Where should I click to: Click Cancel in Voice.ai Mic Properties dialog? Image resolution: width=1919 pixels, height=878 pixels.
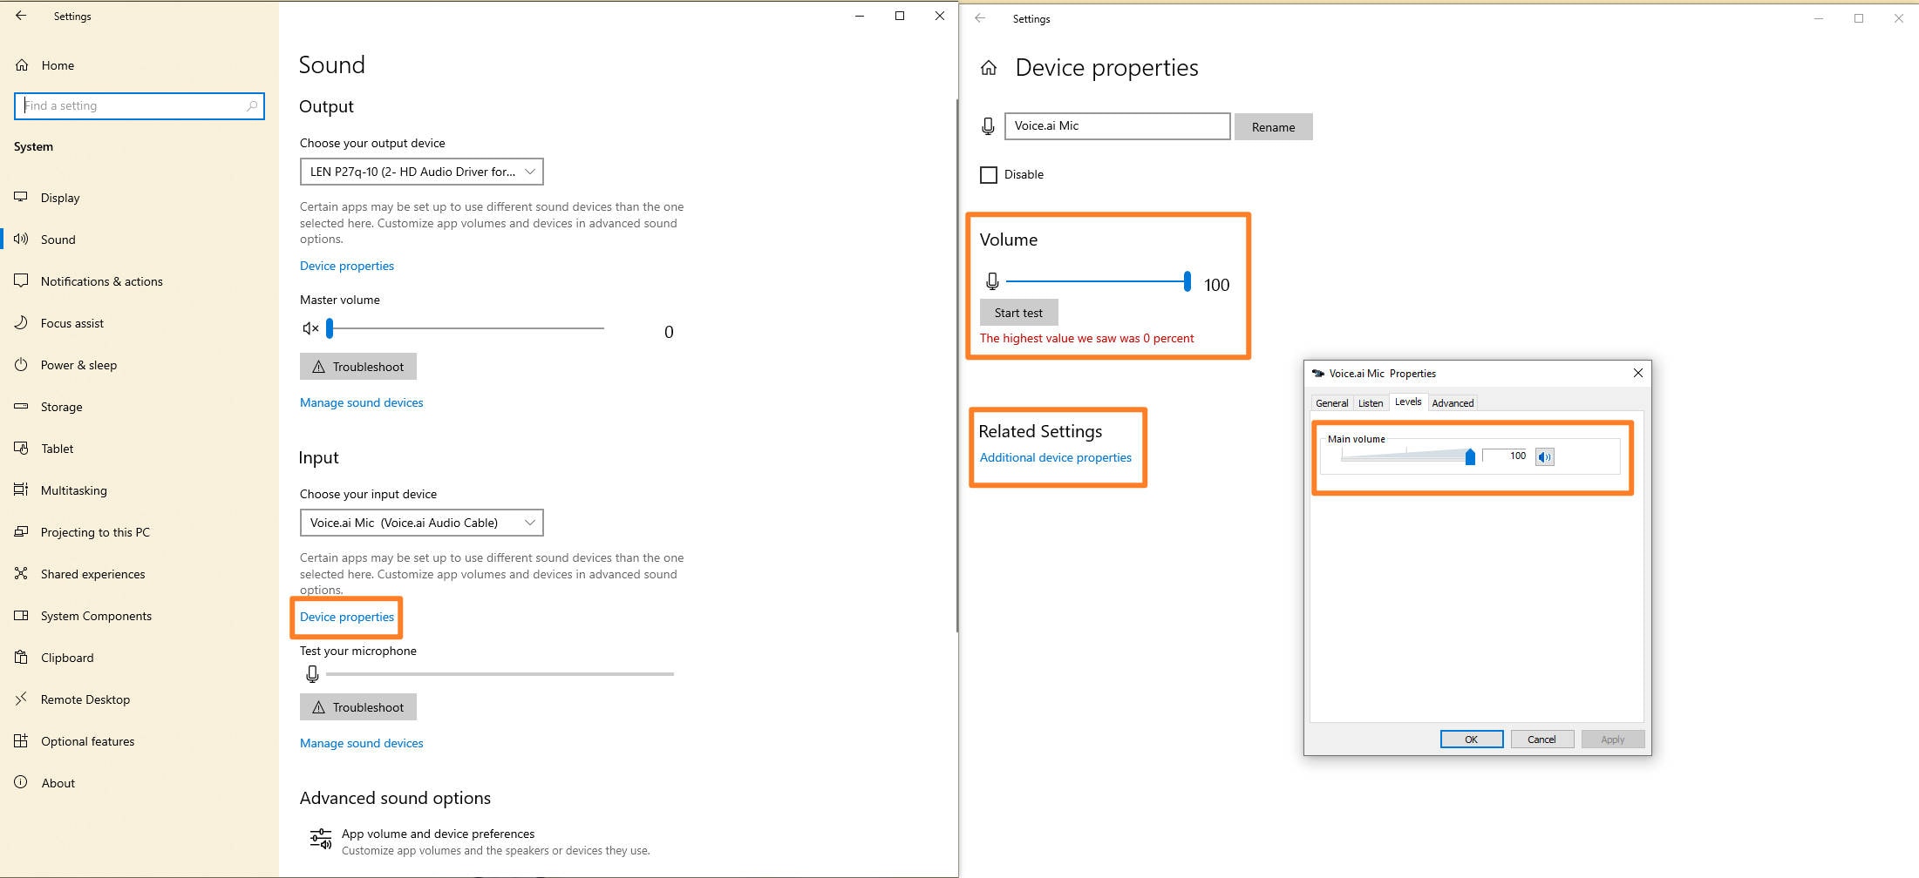point(1542,740)
